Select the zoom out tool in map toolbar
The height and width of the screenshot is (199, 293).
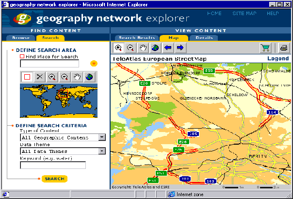point(130,48)
